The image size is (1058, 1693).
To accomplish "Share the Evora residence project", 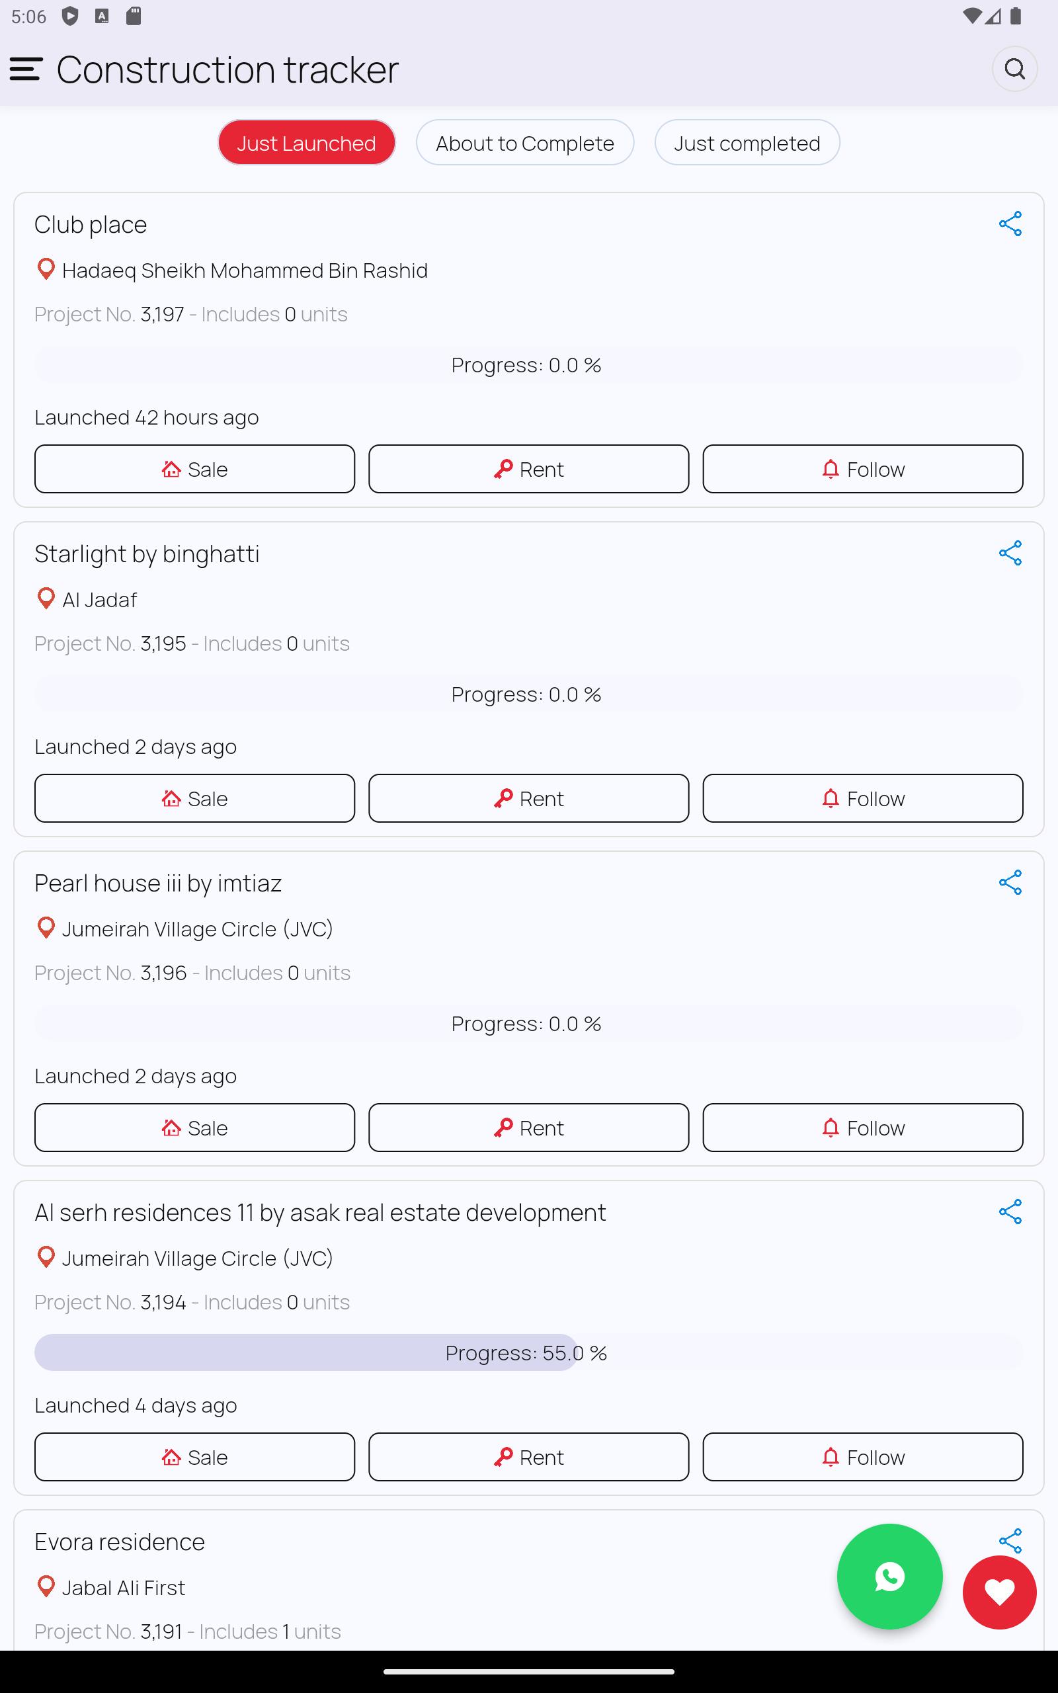I will (1010, 1540).
